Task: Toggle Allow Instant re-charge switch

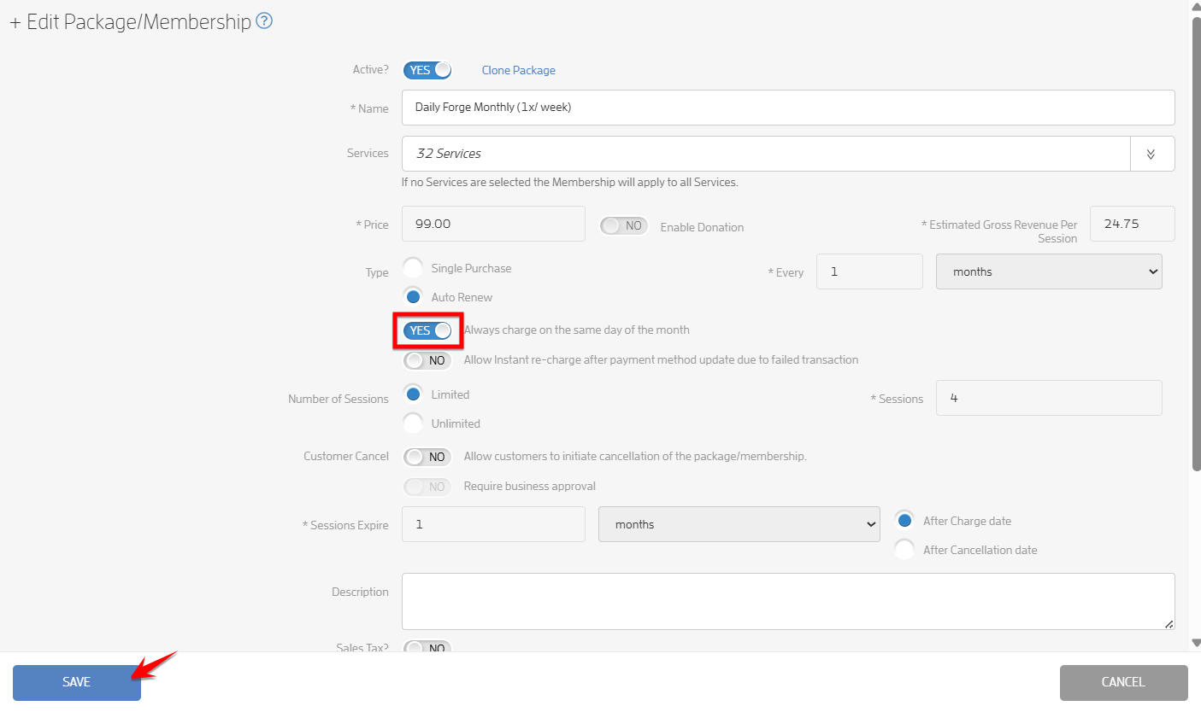Action: 427,360
